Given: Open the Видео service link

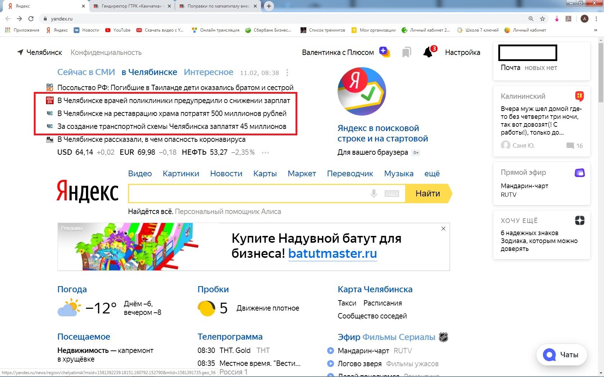Looking at the screenshot, I should pos(140,174).
